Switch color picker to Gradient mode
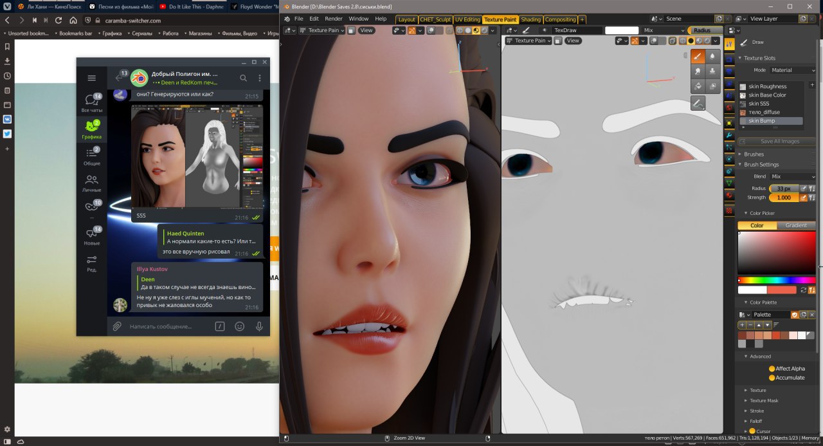The height and width of the screenshot is (446, 823). [796, 225]
